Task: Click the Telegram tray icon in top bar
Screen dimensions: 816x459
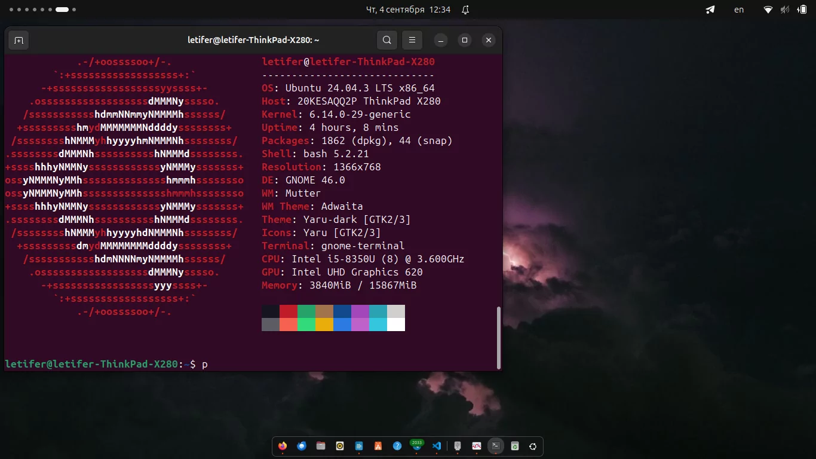Action: [x=710, y=10]
